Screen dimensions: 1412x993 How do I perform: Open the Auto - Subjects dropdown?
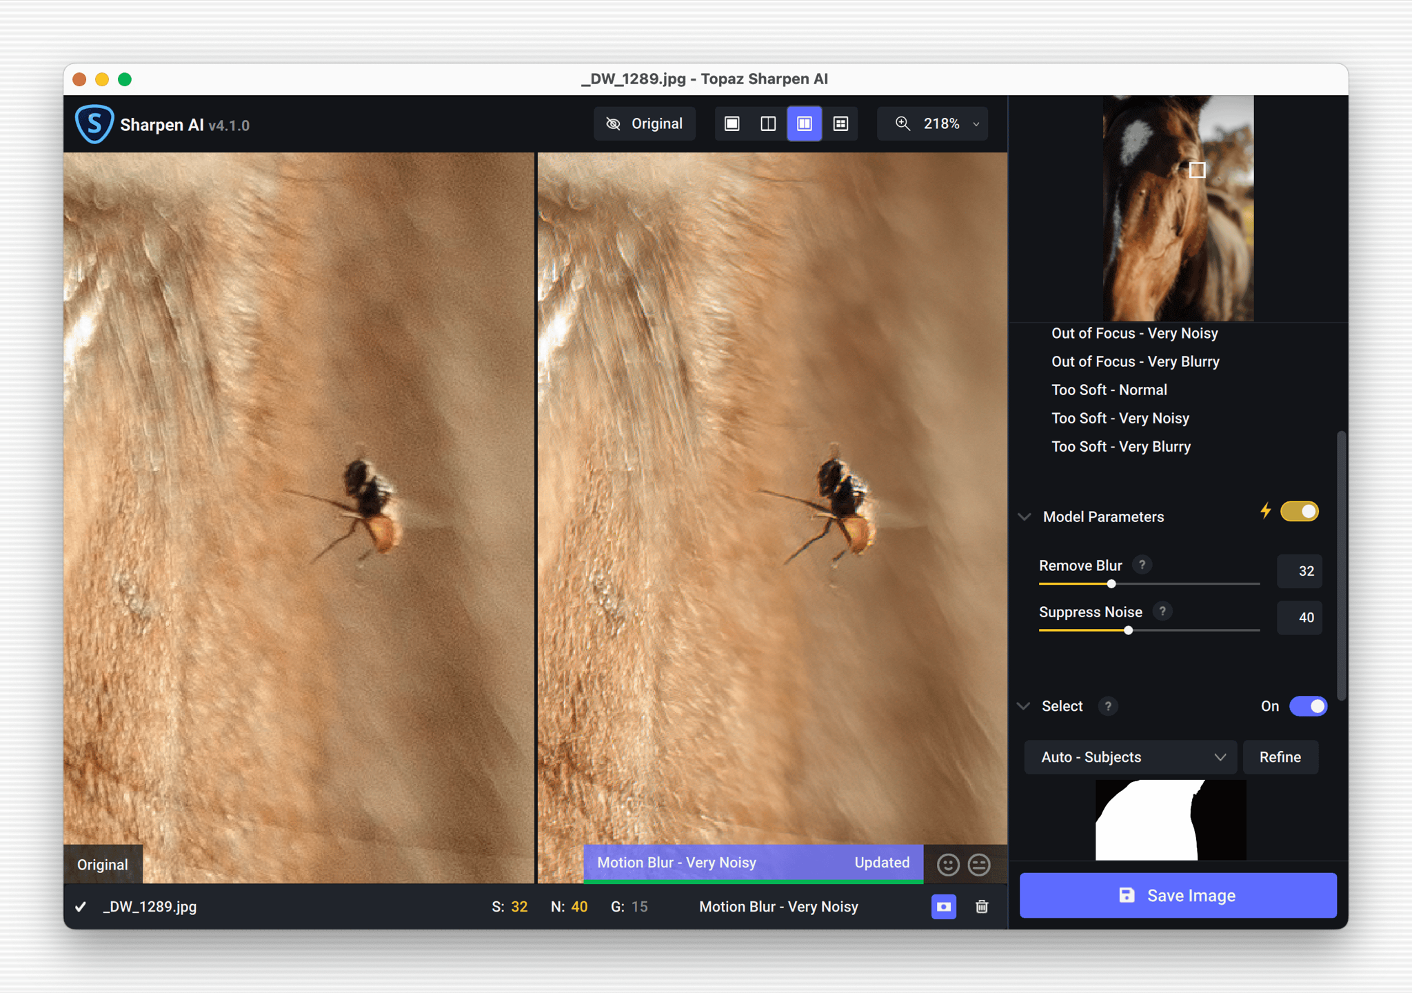[1131, 757]
